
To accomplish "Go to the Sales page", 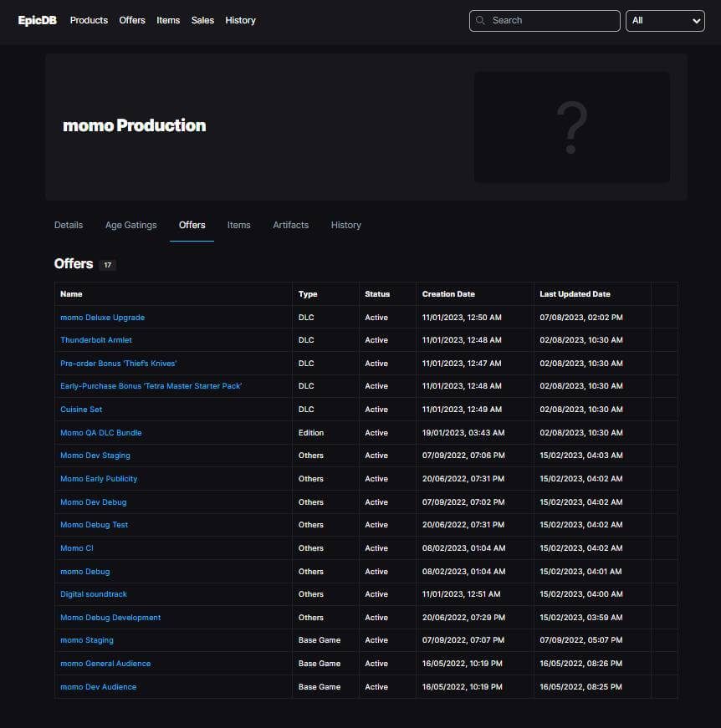I will point(202,20).
